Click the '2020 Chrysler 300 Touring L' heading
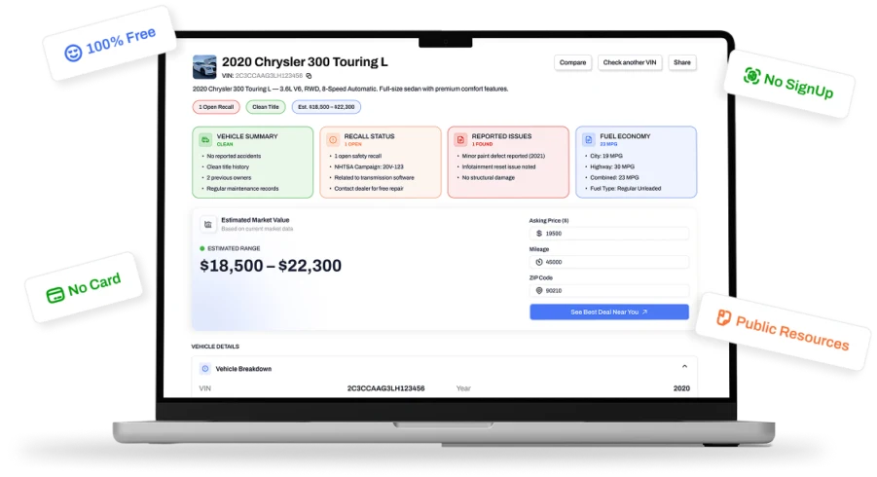 [305, 62]
